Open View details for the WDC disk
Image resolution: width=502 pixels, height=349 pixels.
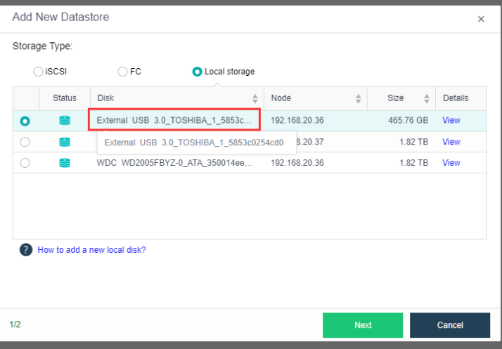click(451, 163)
